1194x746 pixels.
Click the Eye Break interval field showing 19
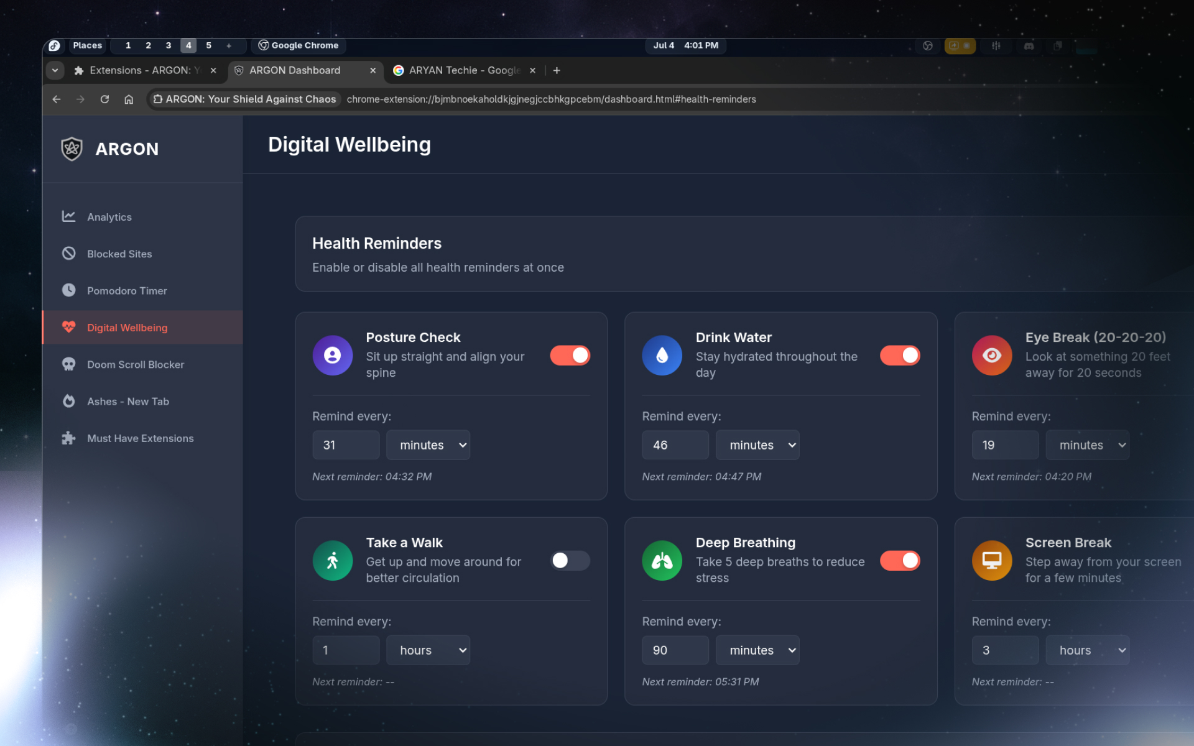click(1005, 444)
